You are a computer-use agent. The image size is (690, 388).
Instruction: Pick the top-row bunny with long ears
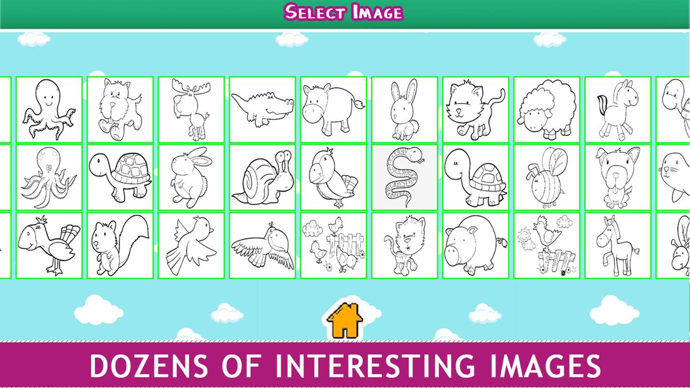[404, 110]
